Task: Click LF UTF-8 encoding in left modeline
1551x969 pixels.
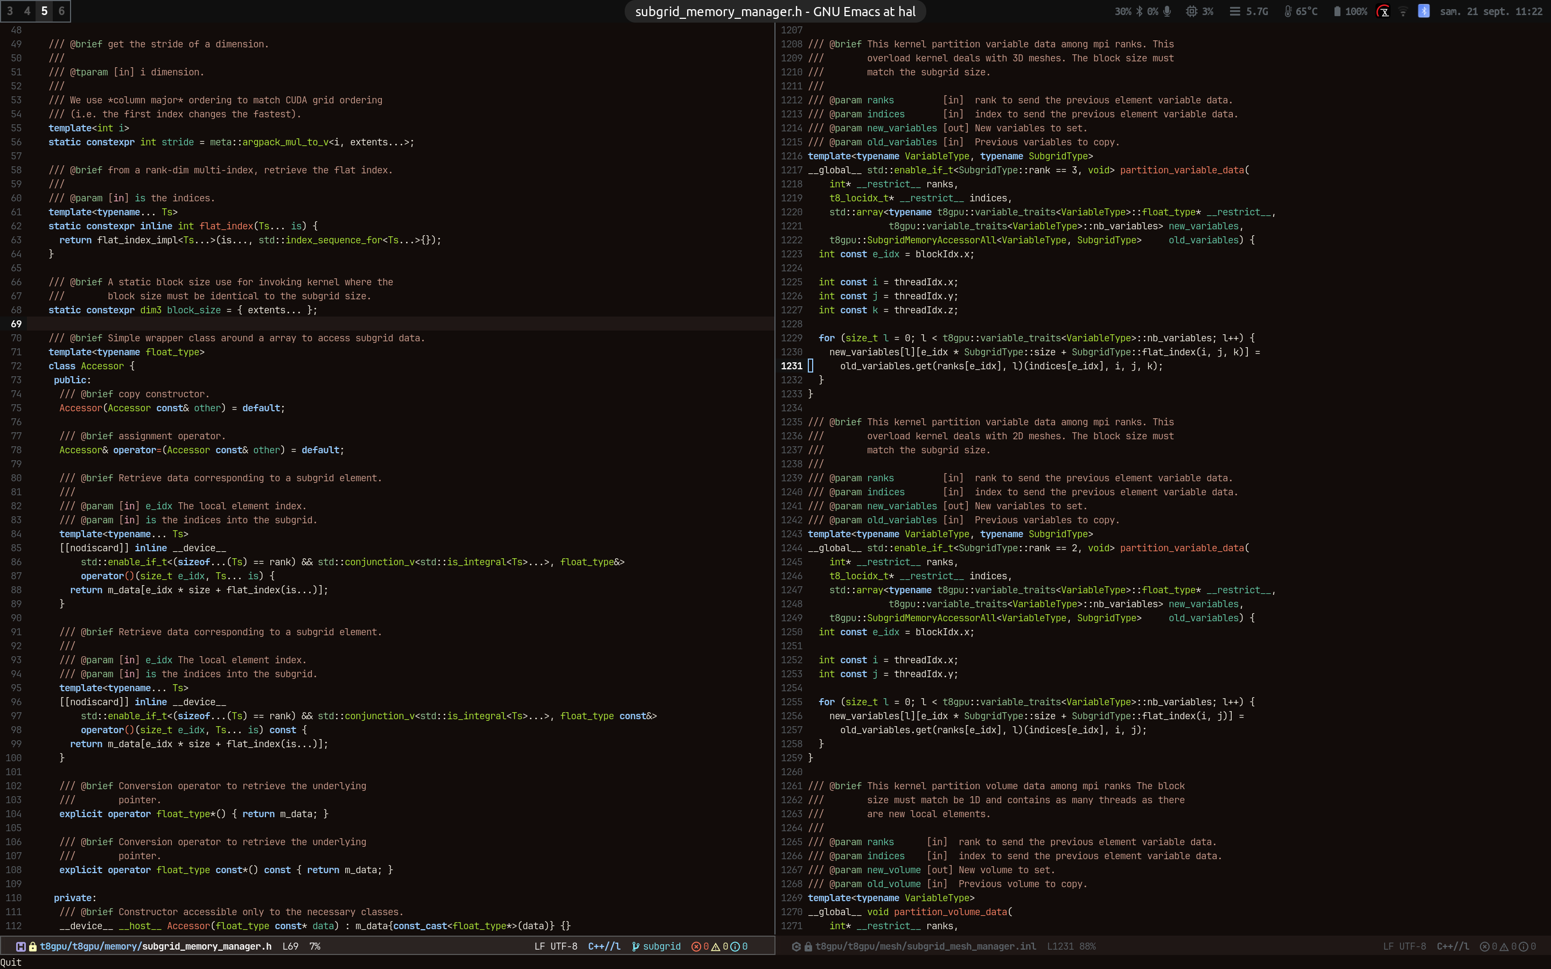Action: click(556, 946)
